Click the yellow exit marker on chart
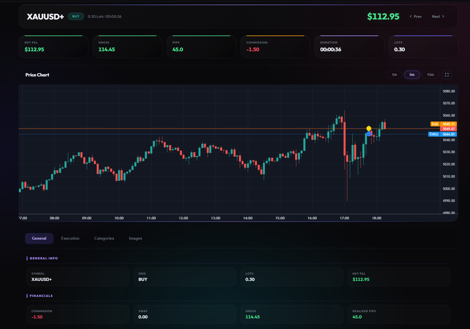 pos(369,128)
